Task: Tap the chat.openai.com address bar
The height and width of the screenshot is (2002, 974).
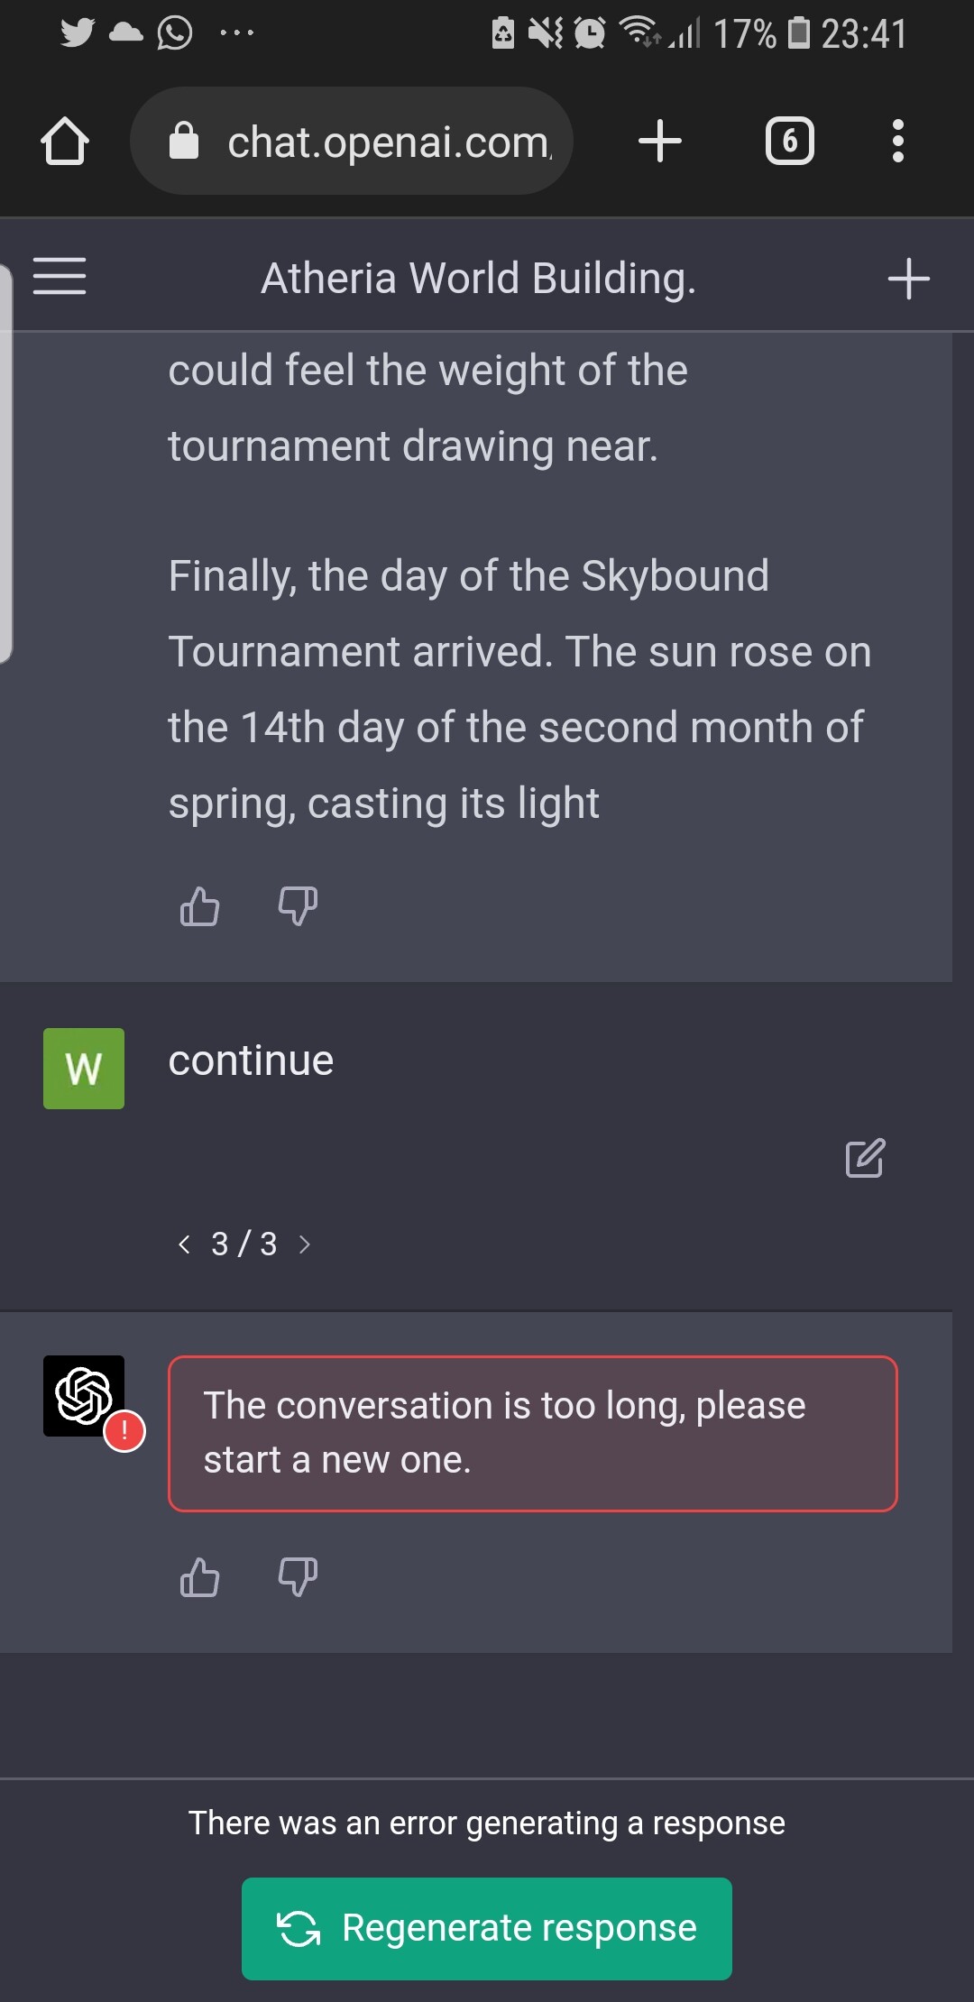Action: 388,142
